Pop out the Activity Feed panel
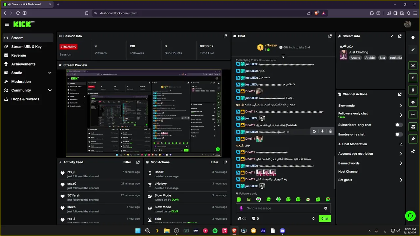 point(138,162)
